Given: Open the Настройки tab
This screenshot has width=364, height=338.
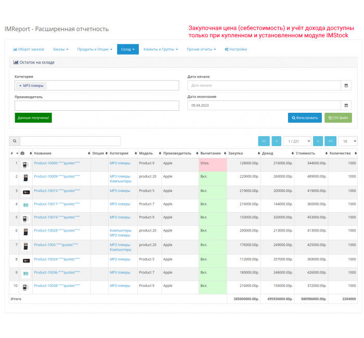Looking at the screenshot, I should [x=236, y=49].
